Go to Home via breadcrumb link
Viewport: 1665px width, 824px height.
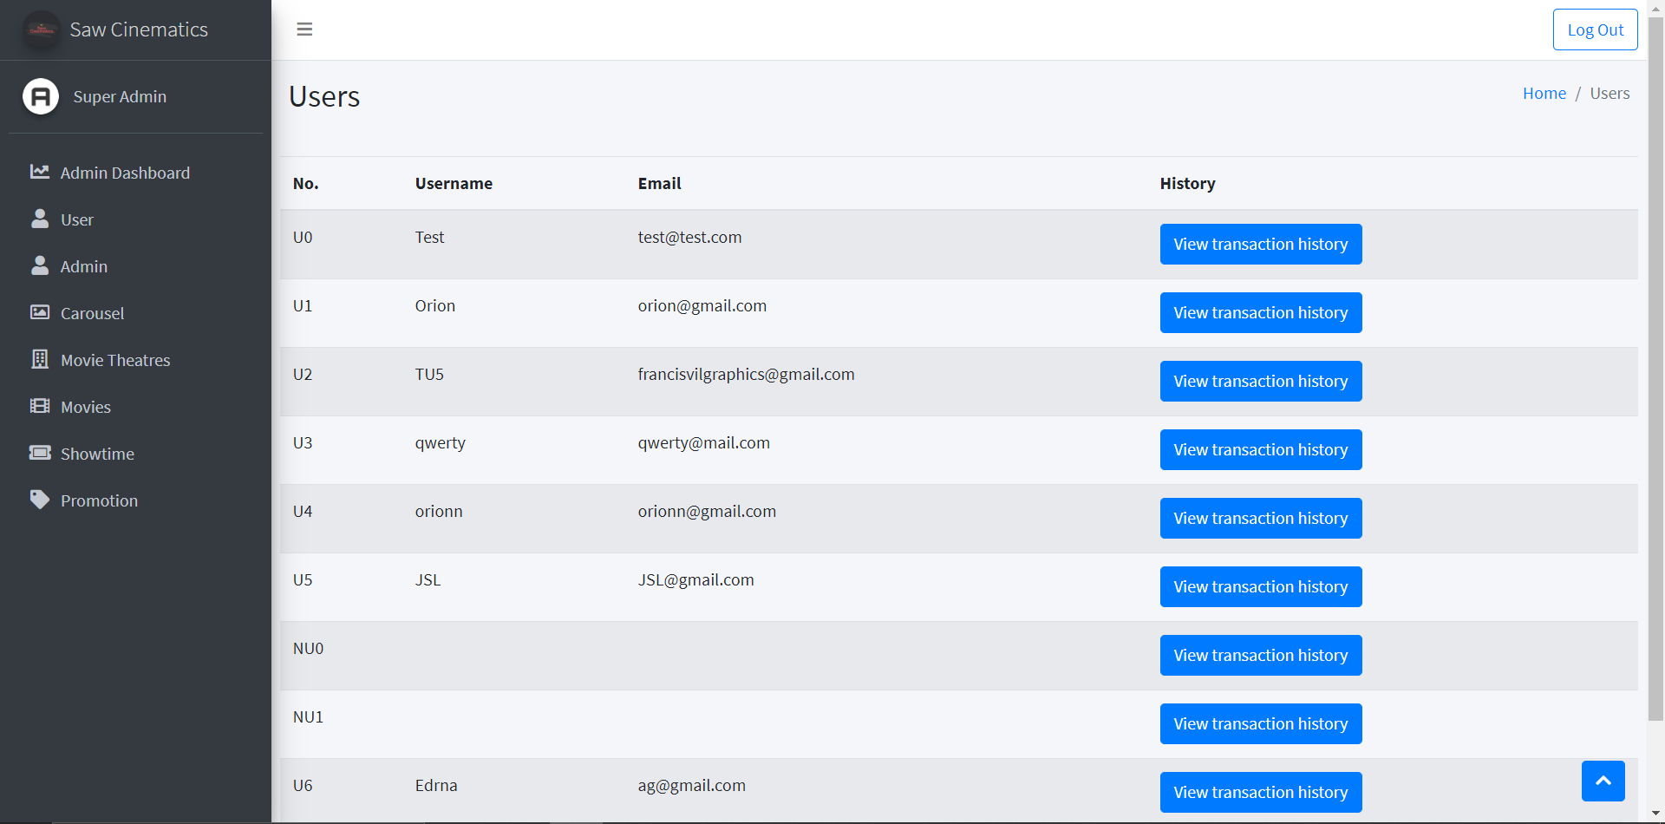coord(1544,94)
